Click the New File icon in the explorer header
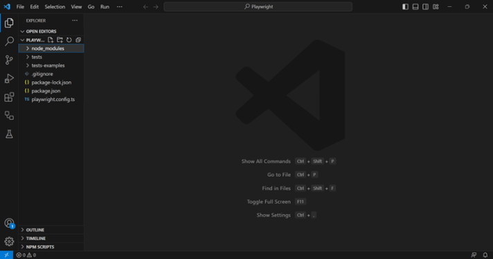Viewport: 493px width, 259px height. (51, 40)
